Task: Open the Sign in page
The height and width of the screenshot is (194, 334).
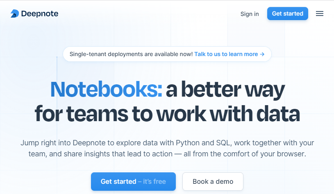Action: 250,14
